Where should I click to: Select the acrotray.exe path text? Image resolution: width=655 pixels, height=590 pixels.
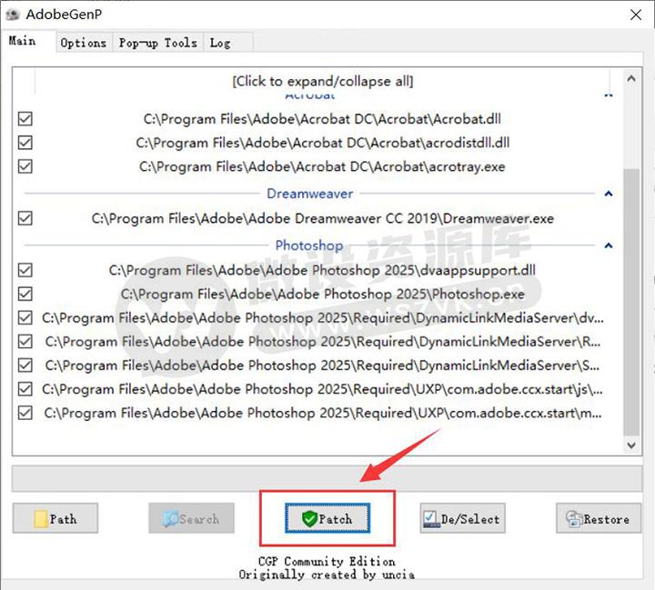[x=322, y=166]
